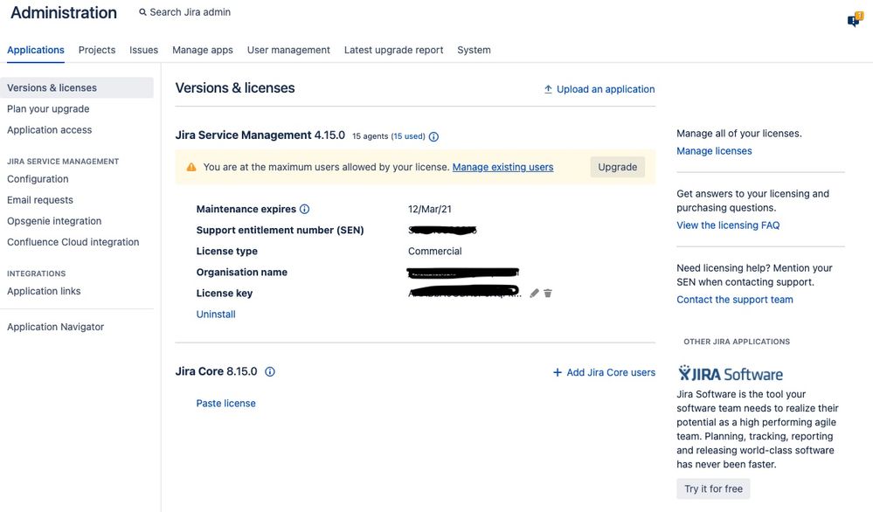Click the plus icon before Add Jira Core users
This screenshot has height=512, width=873.
click(x=557, y=371)
